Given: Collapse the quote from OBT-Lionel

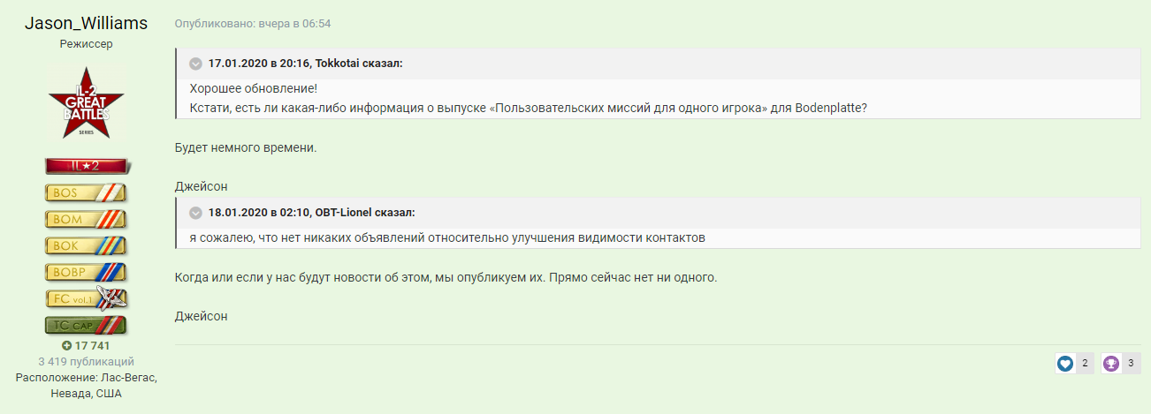Looking at the screenshot, I should coord(195,213).
